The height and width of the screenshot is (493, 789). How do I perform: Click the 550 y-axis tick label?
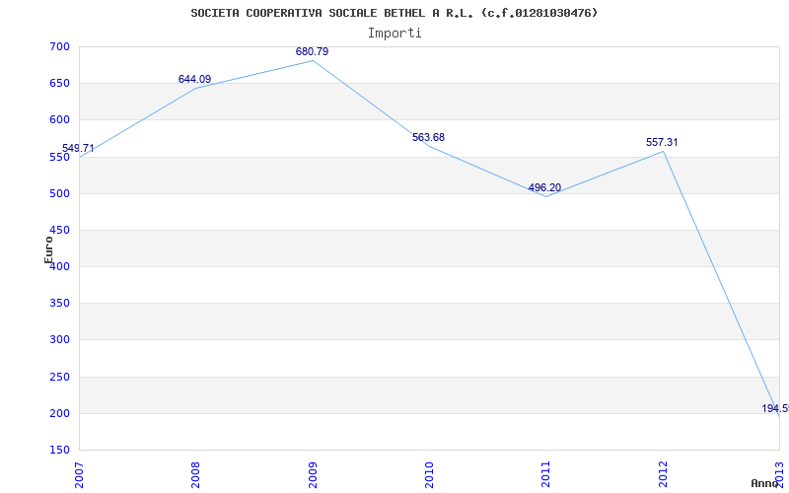point(59,157)
